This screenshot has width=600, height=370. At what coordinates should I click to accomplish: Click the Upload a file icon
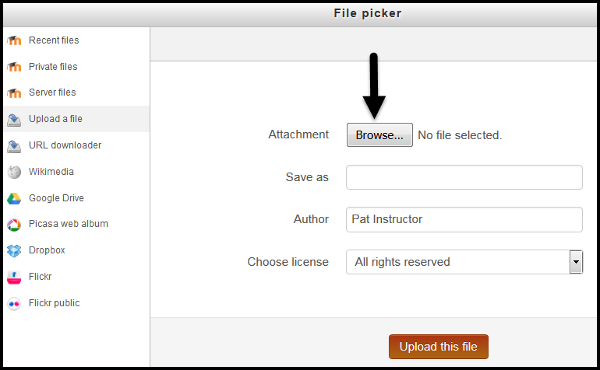[14, 120]
